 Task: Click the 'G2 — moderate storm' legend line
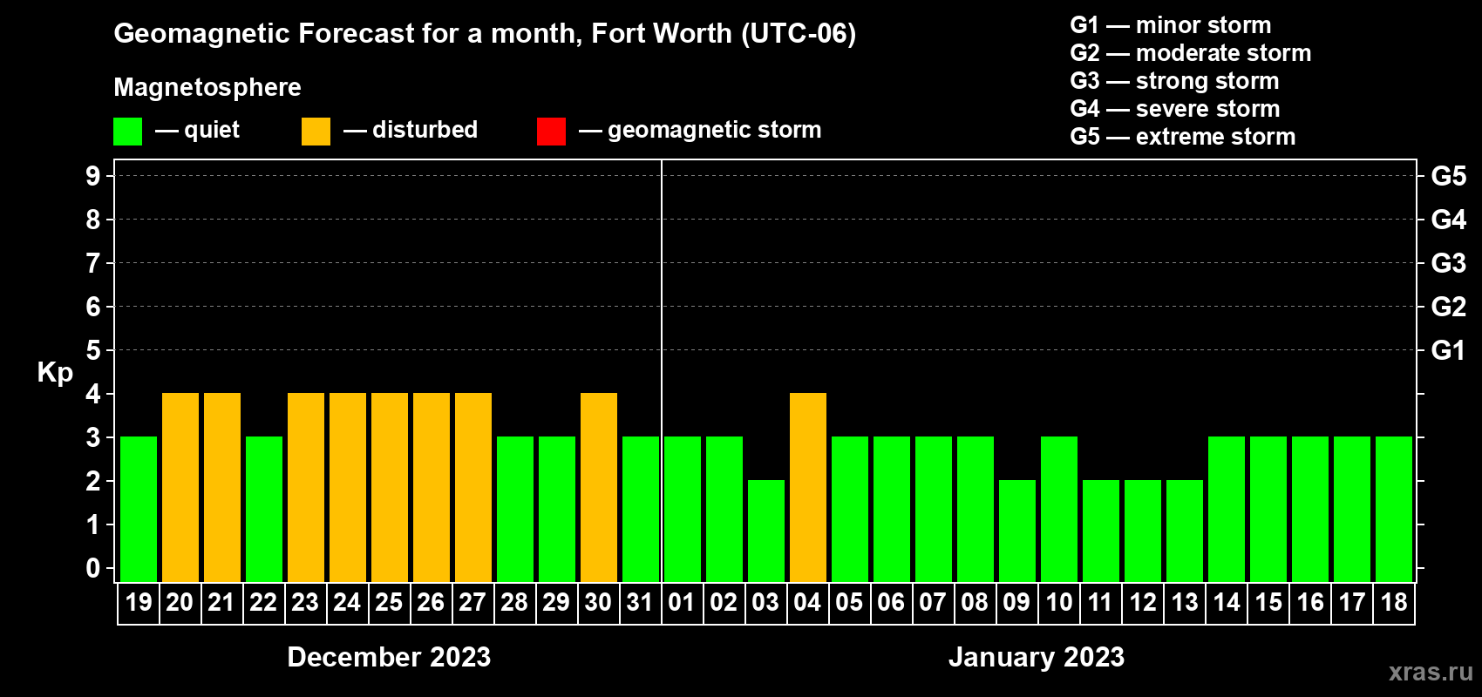(1191, 53)
